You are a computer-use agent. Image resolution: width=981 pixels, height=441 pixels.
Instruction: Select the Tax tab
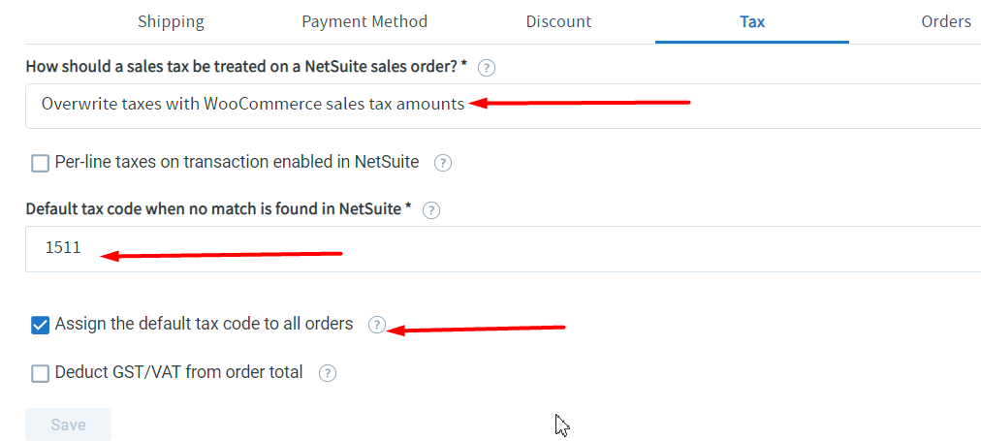[752, 22]
